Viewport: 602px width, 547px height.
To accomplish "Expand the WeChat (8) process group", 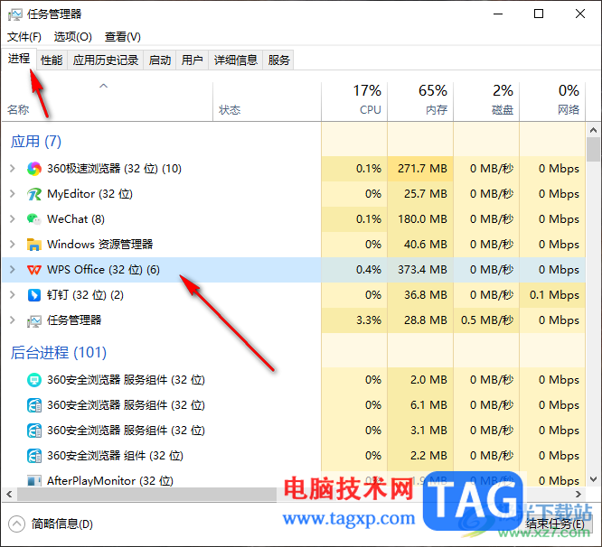I will [x=13, y=219].
